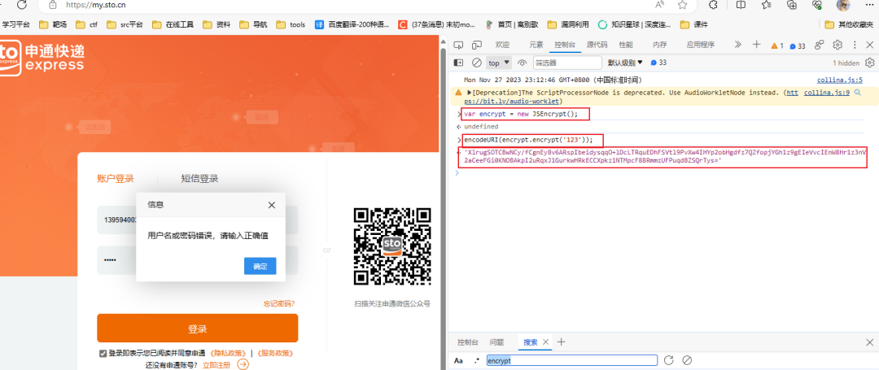
Task: Close the 信息 error dialog
Action: click(272, 205)
